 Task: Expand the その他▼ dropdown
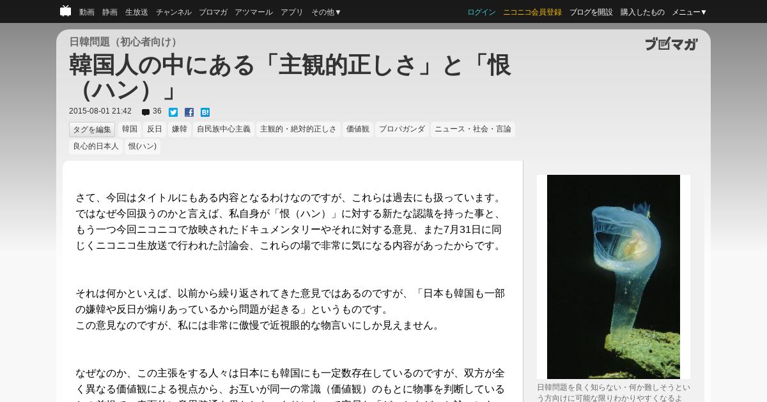click(x=327, y=12)
